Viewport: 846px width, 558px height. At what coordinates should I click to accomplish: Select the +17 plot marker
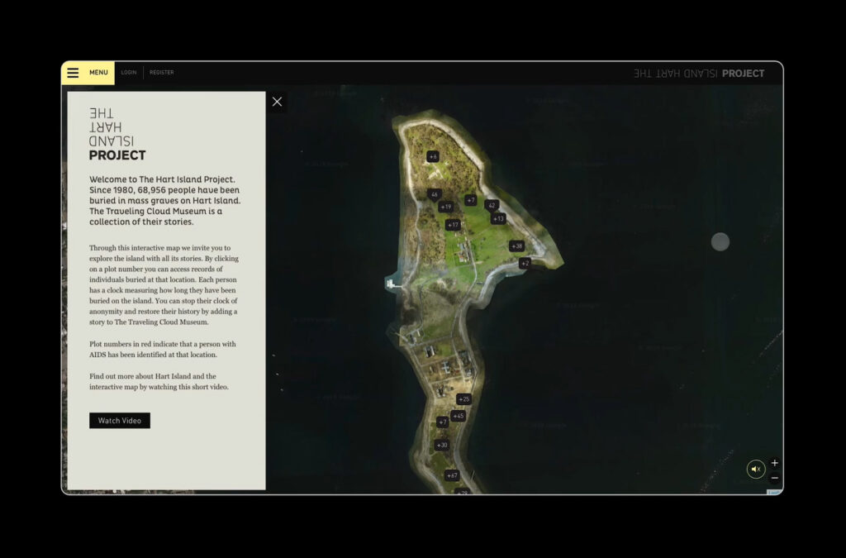[x=453, y=225]
